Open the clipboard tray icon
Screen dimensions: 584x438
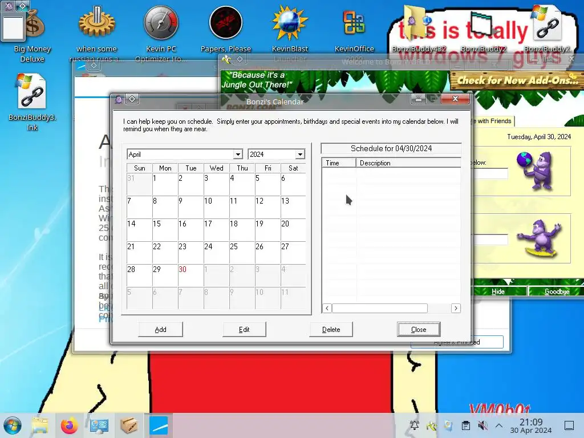465,425
